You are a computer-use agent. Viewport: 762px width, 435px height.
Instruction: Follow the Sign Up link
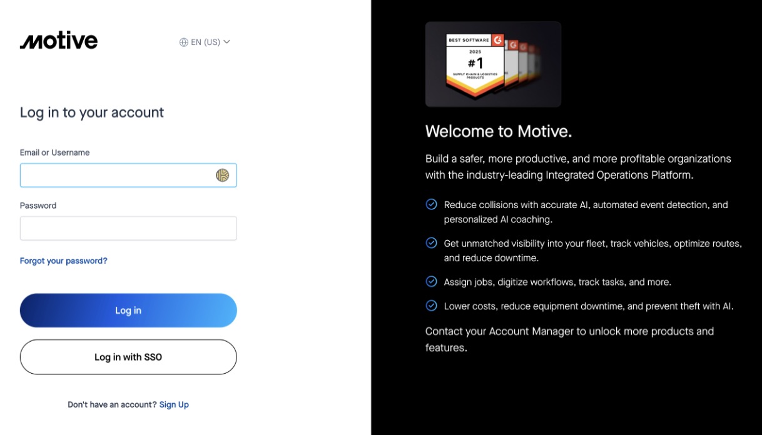coord(174,405)
